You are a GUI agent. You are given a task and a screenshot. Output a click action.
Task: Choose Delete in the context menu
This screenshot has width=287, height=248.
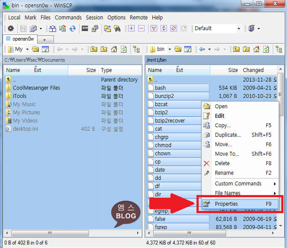[x=240, y=163]
